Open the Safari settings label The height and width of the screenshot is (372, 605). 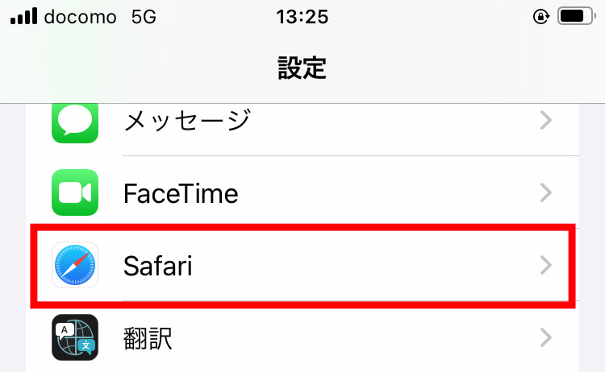coord(157,265)
